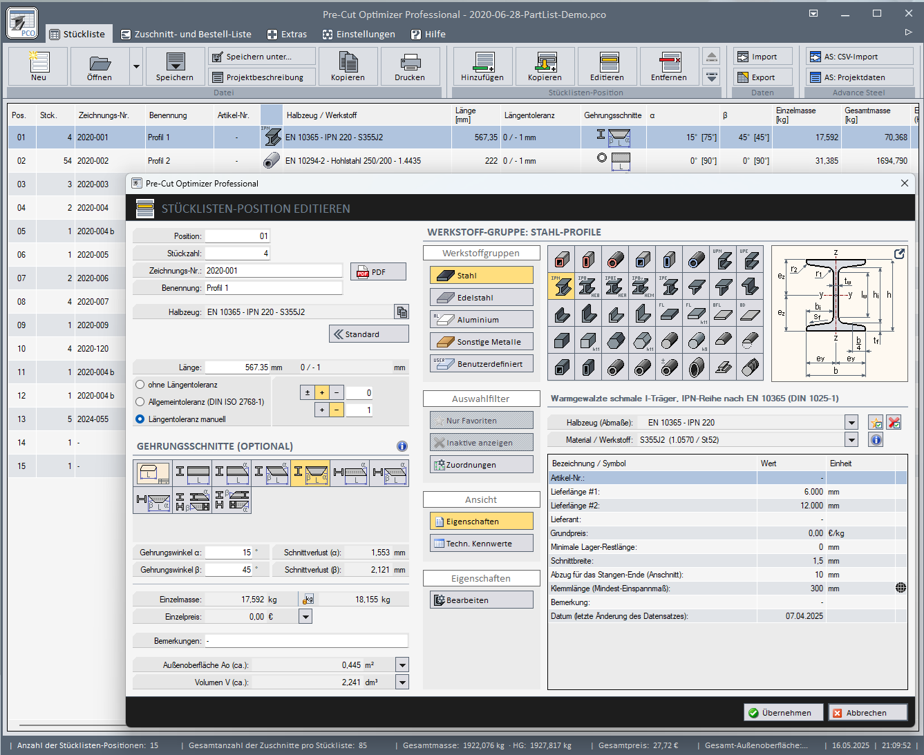Image resolution: width=924 pixels, height=755 pixels.
Task: Open Volumen V unit dropdown
Action: [x=402, y=682]
